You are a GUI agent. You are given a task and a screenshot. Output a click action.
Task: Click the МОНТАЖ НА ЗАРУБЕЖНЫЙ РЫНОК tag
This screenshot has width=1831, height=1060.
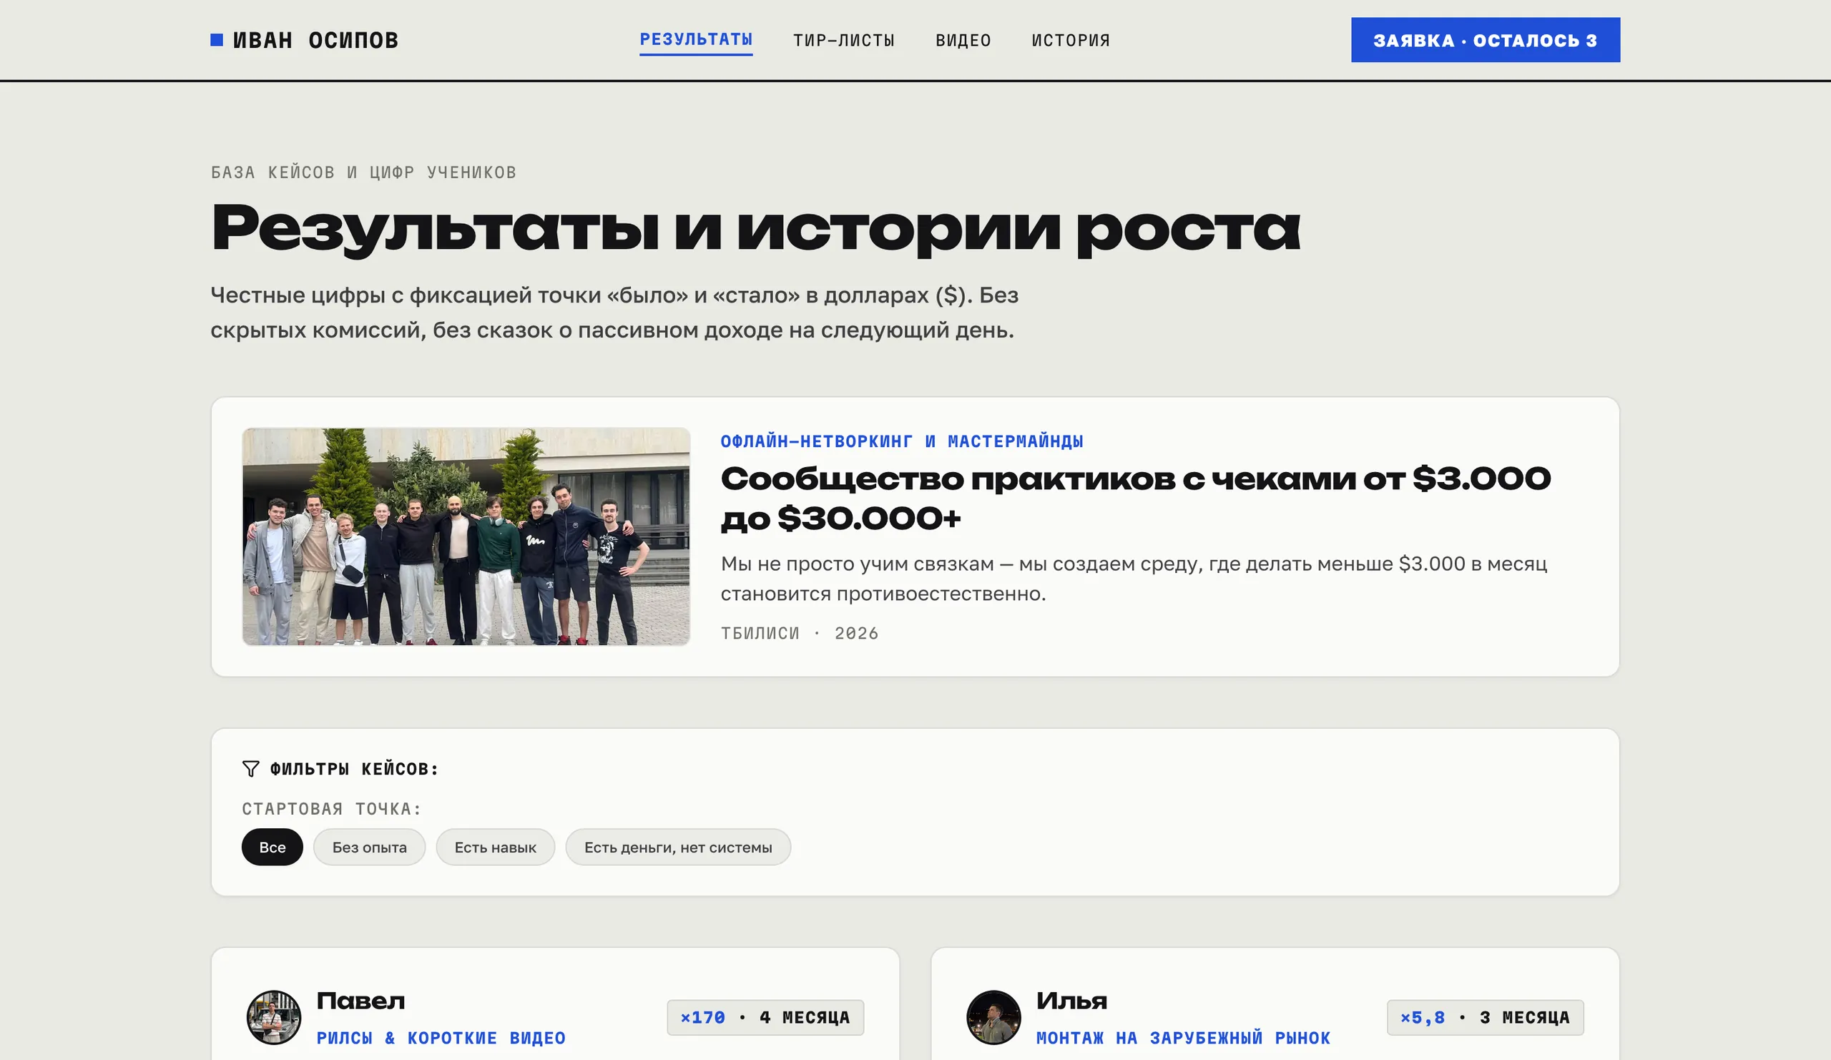coord(1184,1039)
